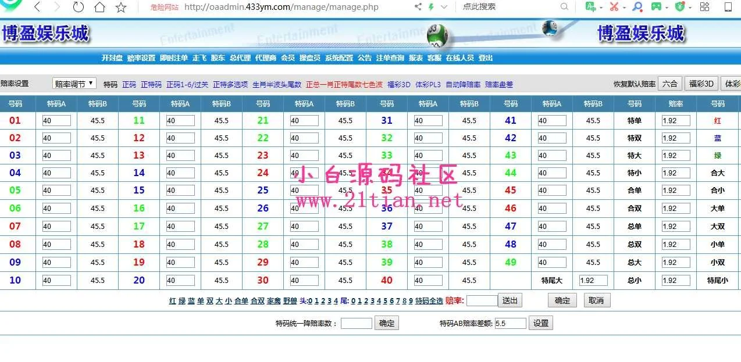
Task: Open the address bar dropdown chevron
Action: (x=444, y=7)
